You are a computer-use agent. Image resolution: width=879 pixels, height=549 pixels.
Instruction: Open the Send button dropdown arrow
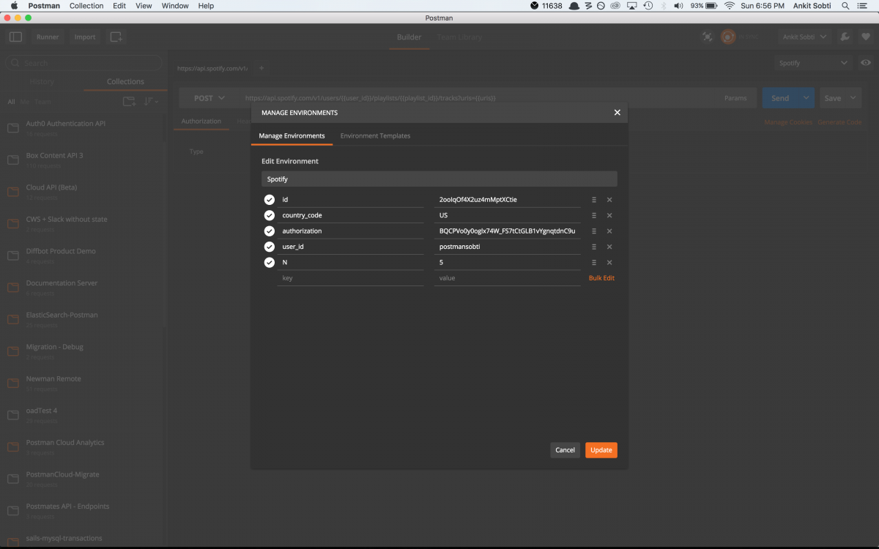(806, 98)
